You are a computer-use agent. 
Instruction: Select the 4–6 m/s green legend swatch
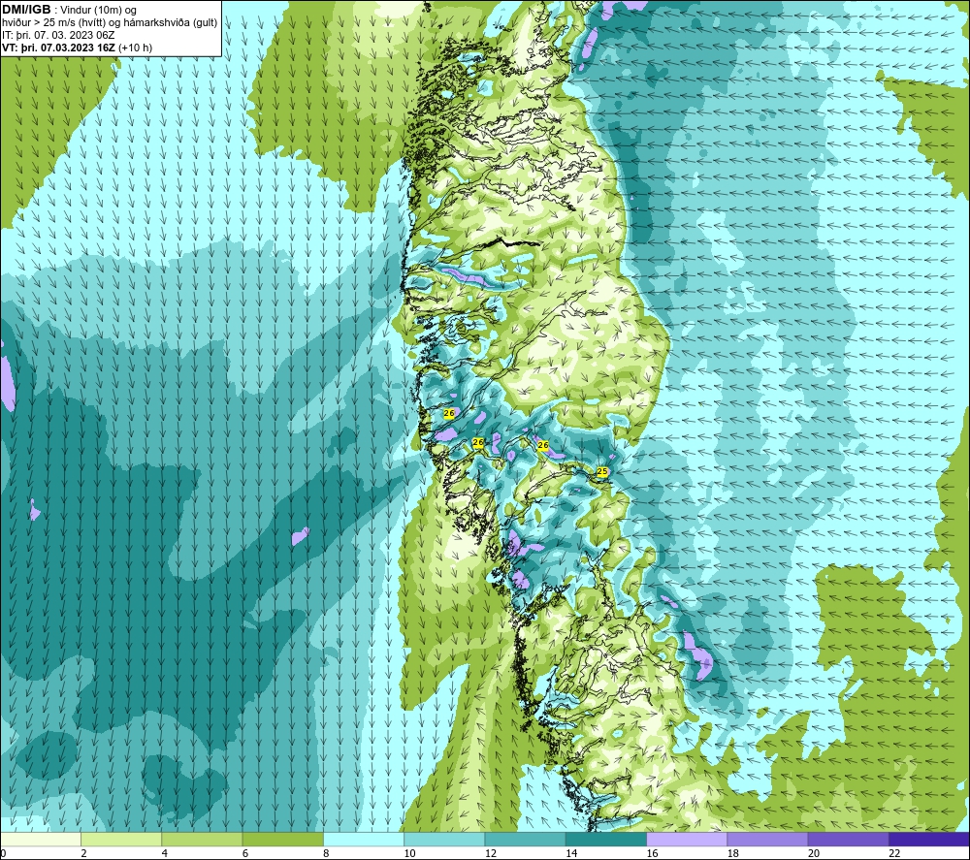(x=203, y=839)
